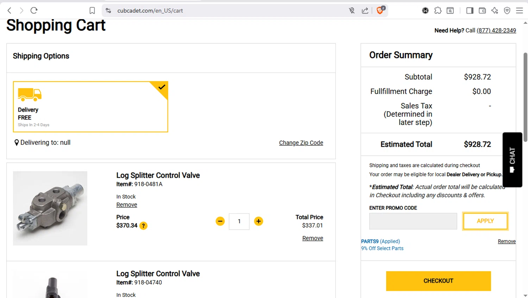Open the Brave hamburger main menu

(519, 11)
